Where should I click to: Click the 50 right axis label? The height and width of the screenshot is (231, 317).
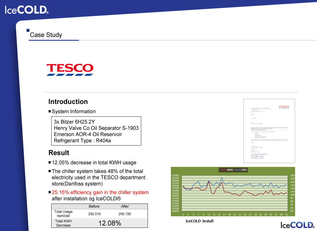[292, 211]
